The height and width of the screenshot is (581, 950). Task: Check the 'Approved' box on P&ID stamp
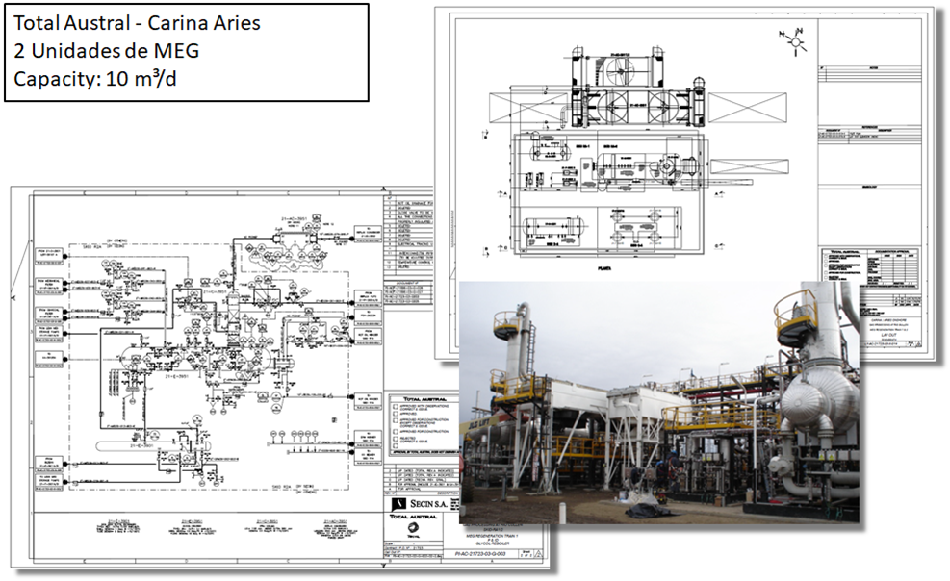click(x=396, y=414)
